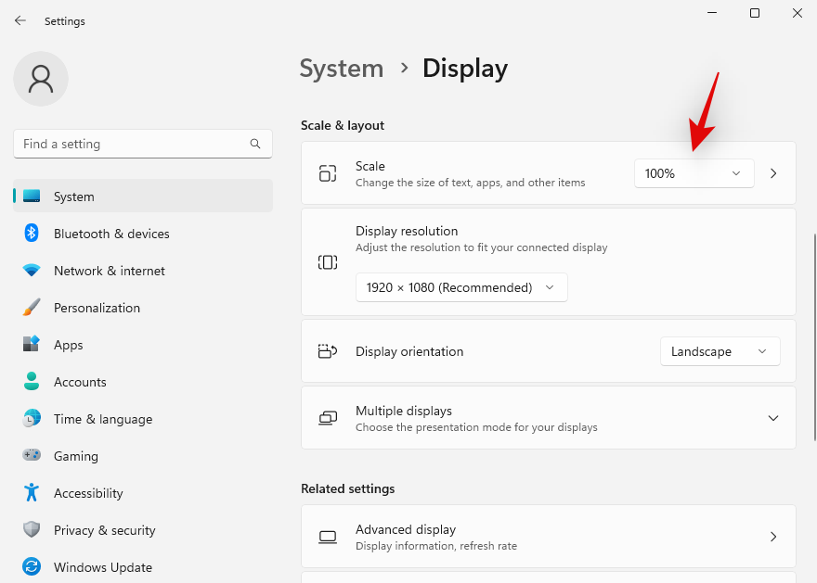Screen dimensions: 817x583
Task: Open custom scaling via Scale row chevron
Action: (773, 173)
